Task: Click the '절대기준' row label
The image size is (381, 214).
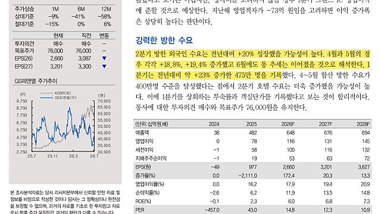Action: (24, 24)
